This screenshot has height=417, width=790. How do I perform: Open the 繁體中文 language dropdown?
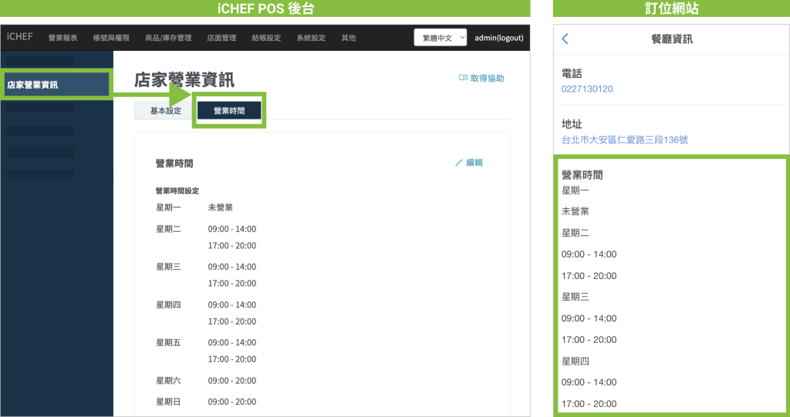[441, 37]
